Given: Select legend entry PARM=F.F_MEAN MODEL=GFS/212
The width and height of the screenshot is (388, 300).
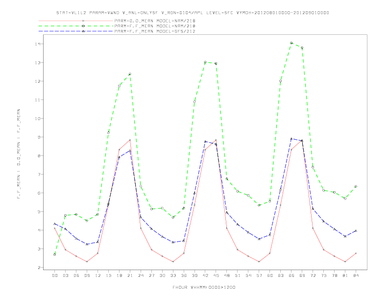Looking at the screenshot, I should pos(155,31).
